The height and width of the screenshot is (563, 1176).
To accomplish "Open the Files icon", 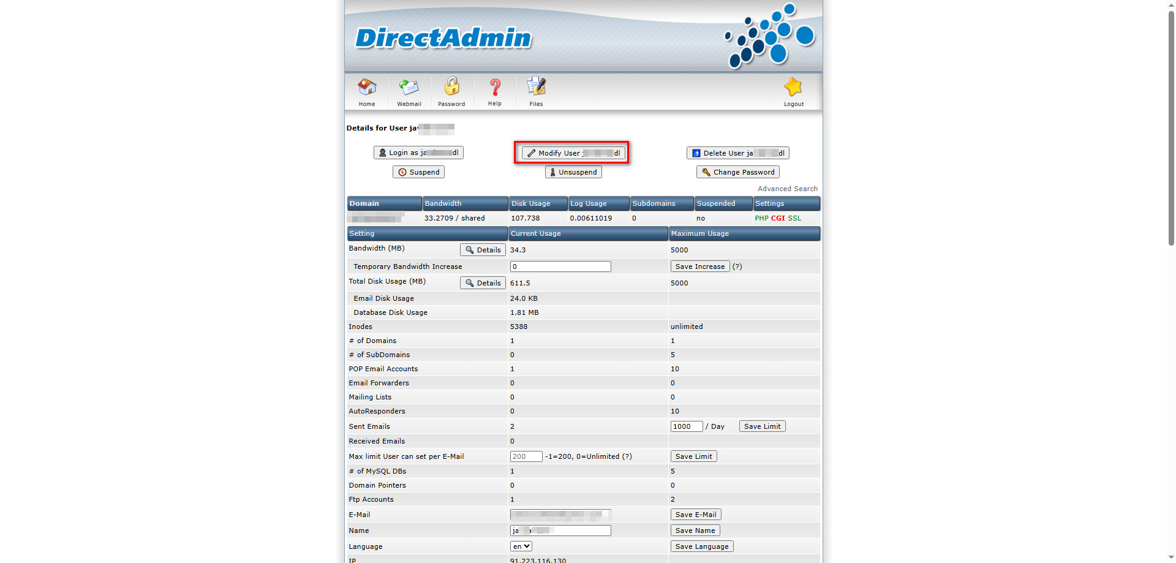I will click(x=536, y=86).
